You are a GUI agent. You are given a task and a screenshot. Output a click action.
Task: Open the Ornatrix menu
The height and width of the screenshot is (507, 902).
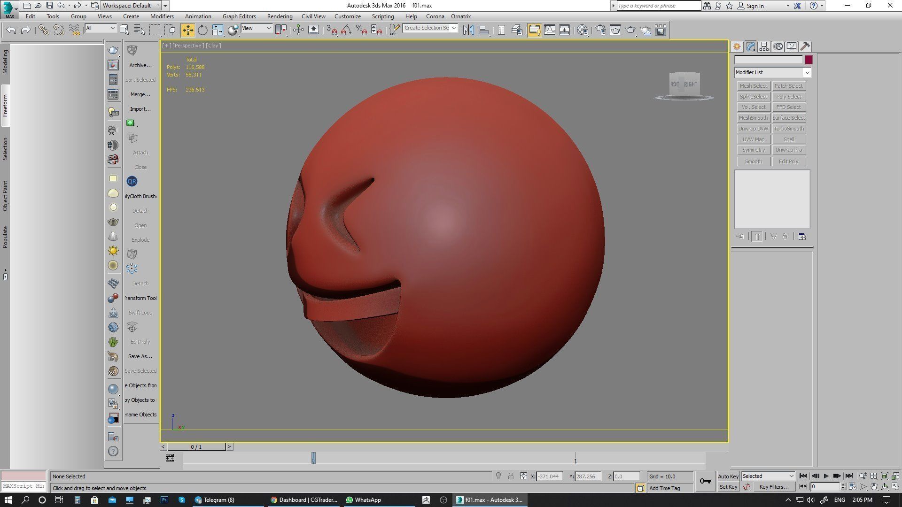point(461,16)
